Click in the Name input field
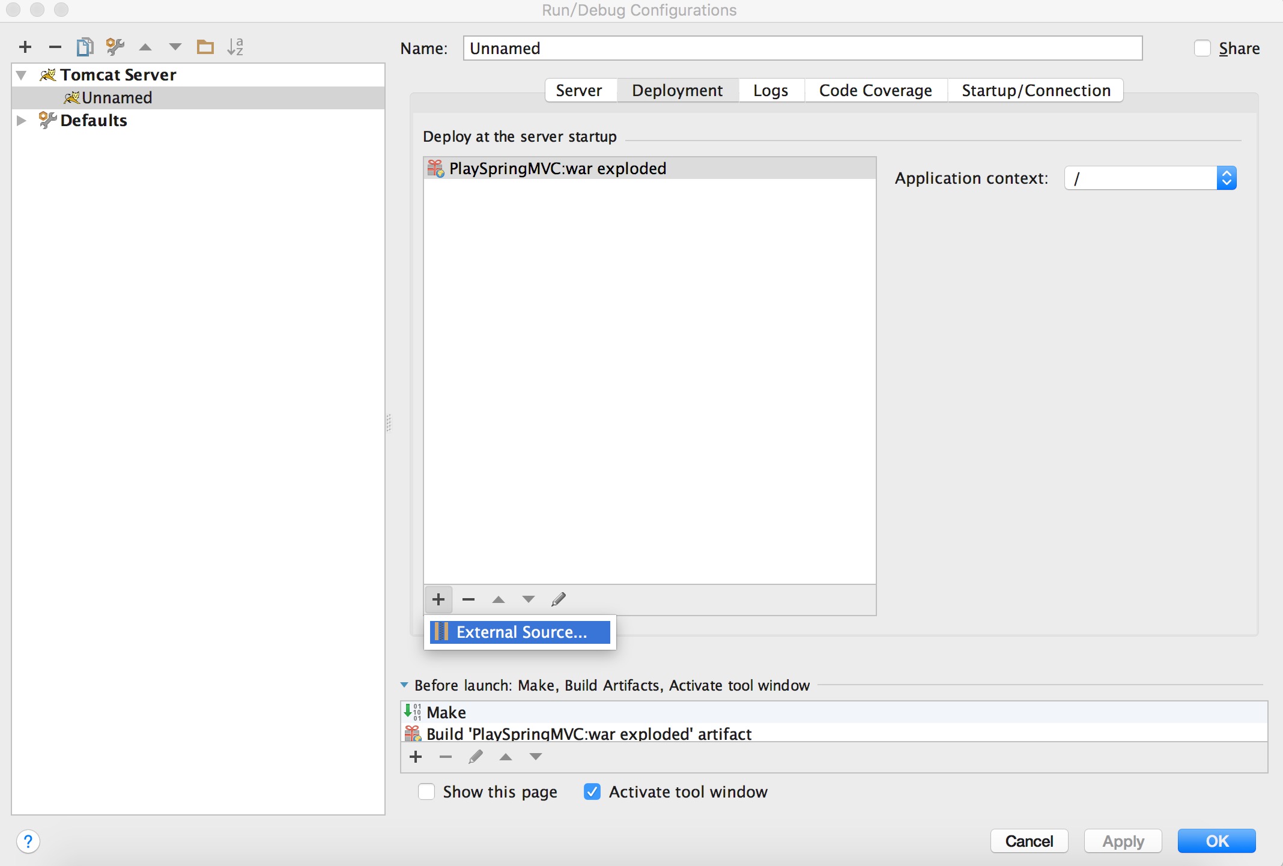Image resolution: width=1283 pixels, height=866 pixels. 802,49
